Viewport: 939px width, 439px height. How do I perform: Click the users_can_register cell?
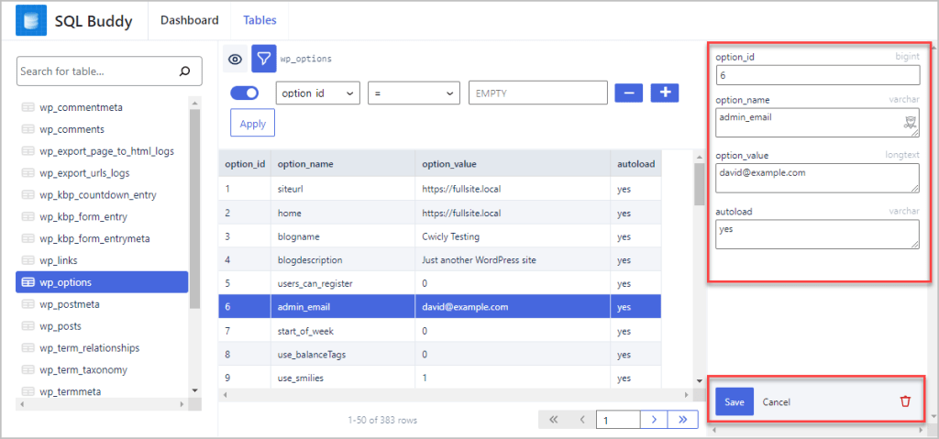tap(343, 283)
